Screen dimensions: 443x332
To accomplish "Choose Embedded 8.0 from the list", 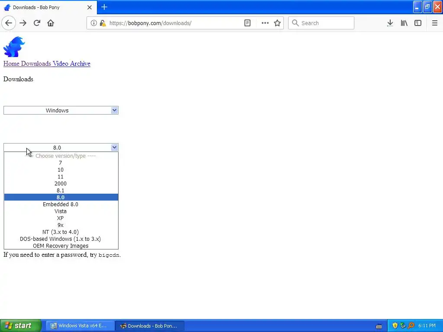I will pos(61,204).
